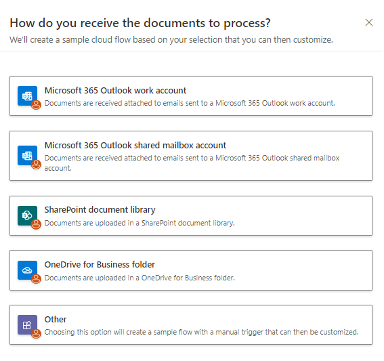Click the Outlook icon for work account
The width and height of the screenshot is (384, 361).
click(x=27, y=96)
